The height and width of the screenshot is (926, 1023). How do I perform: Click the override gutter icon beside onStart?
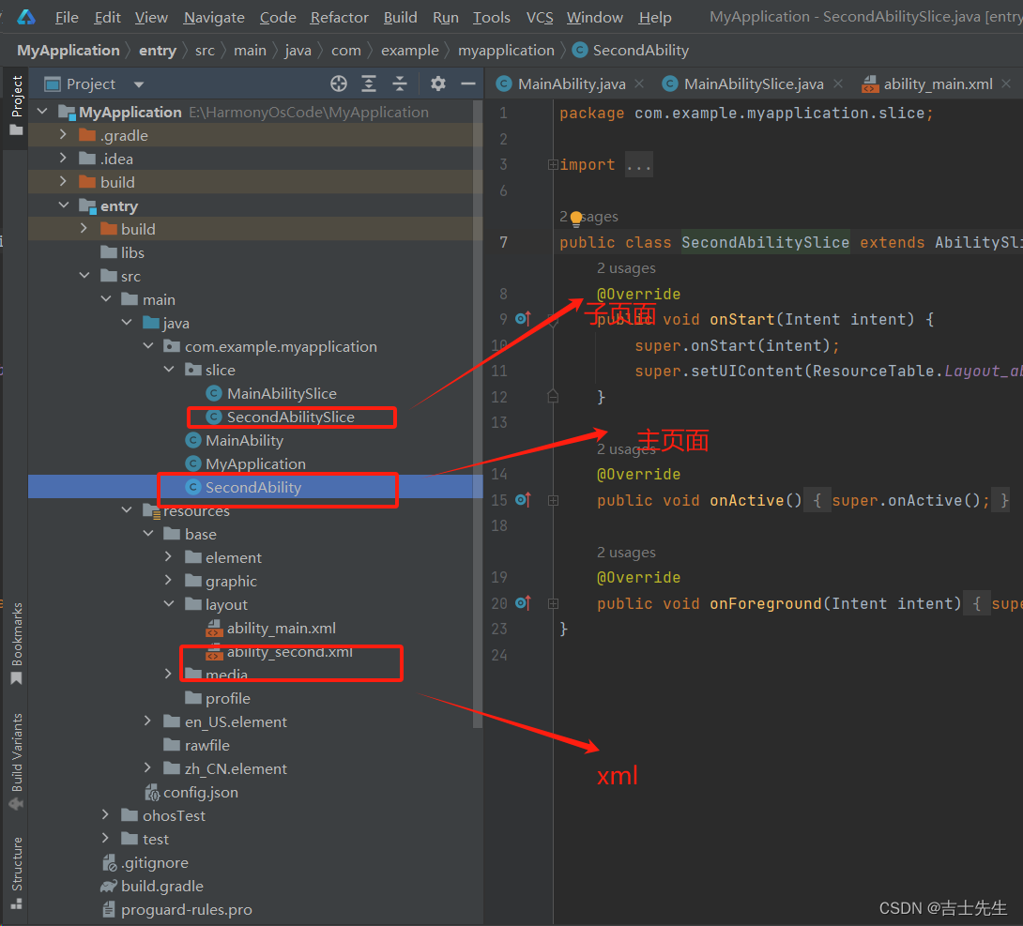point(523,319)
